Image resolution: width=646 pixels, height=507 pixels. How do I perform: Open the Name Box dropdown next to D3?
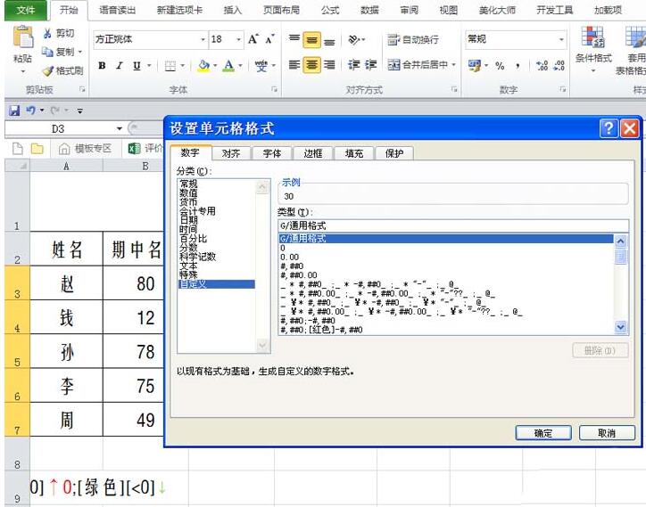click(x=119, y=129)
